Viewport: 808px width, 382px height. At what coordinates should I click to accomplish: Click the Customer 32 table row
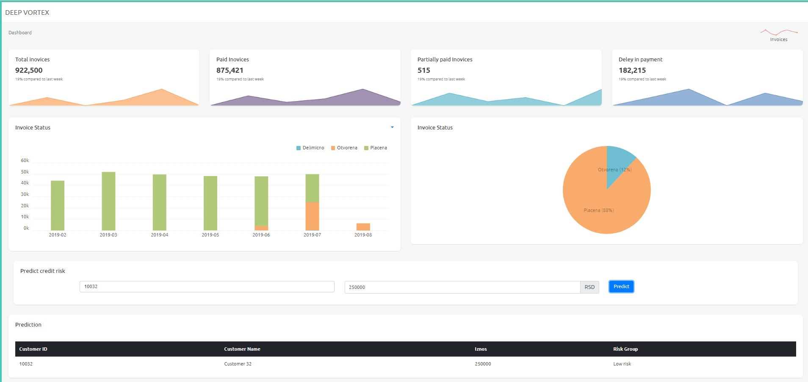(238, 364)
